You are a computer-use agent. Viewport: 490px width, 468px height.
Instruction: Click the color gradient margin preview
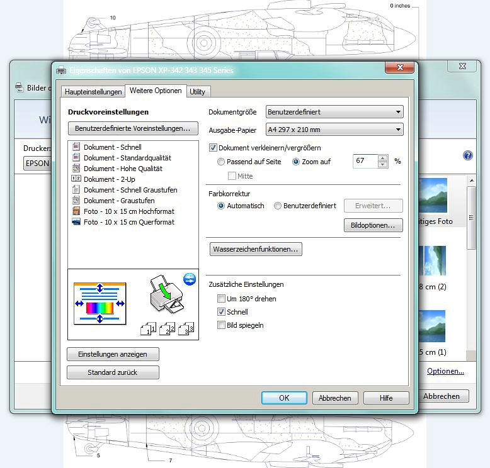click(100, 304)
